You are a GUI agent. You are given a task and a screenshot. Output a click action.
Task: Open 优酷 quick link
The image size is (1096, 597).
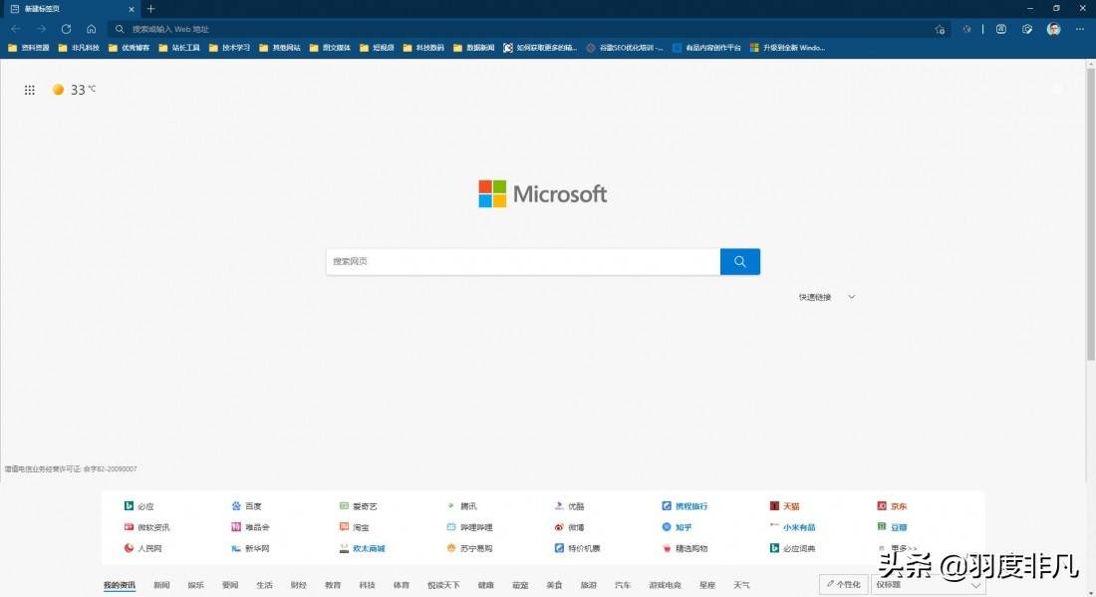[569, 506]
